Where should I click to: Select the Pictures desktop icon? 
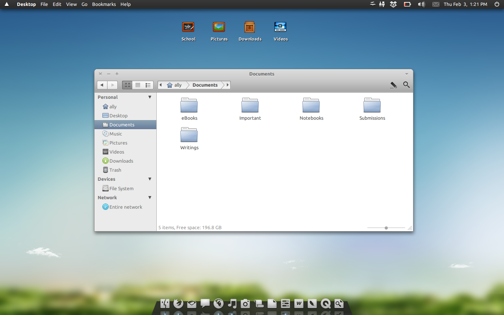pyautogui.click(x=219, y=31)
